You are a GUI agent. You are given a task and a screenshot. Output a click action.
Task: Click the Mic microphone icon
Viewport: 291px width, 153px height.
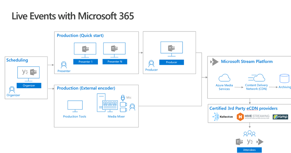[123, 98]
